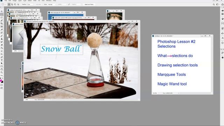Screen dimensions: 224x126
Task: Open the Select menu
Action: click(x=30, y=1)
